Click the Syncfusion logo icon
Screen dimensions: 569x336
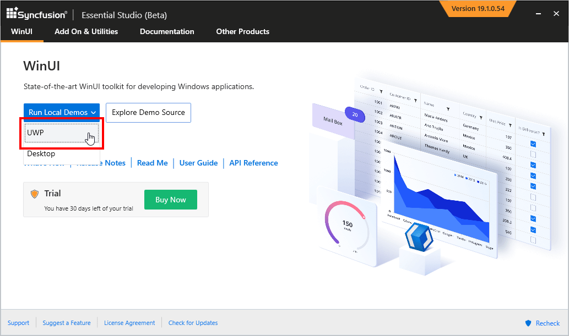[x=12, y=14]
